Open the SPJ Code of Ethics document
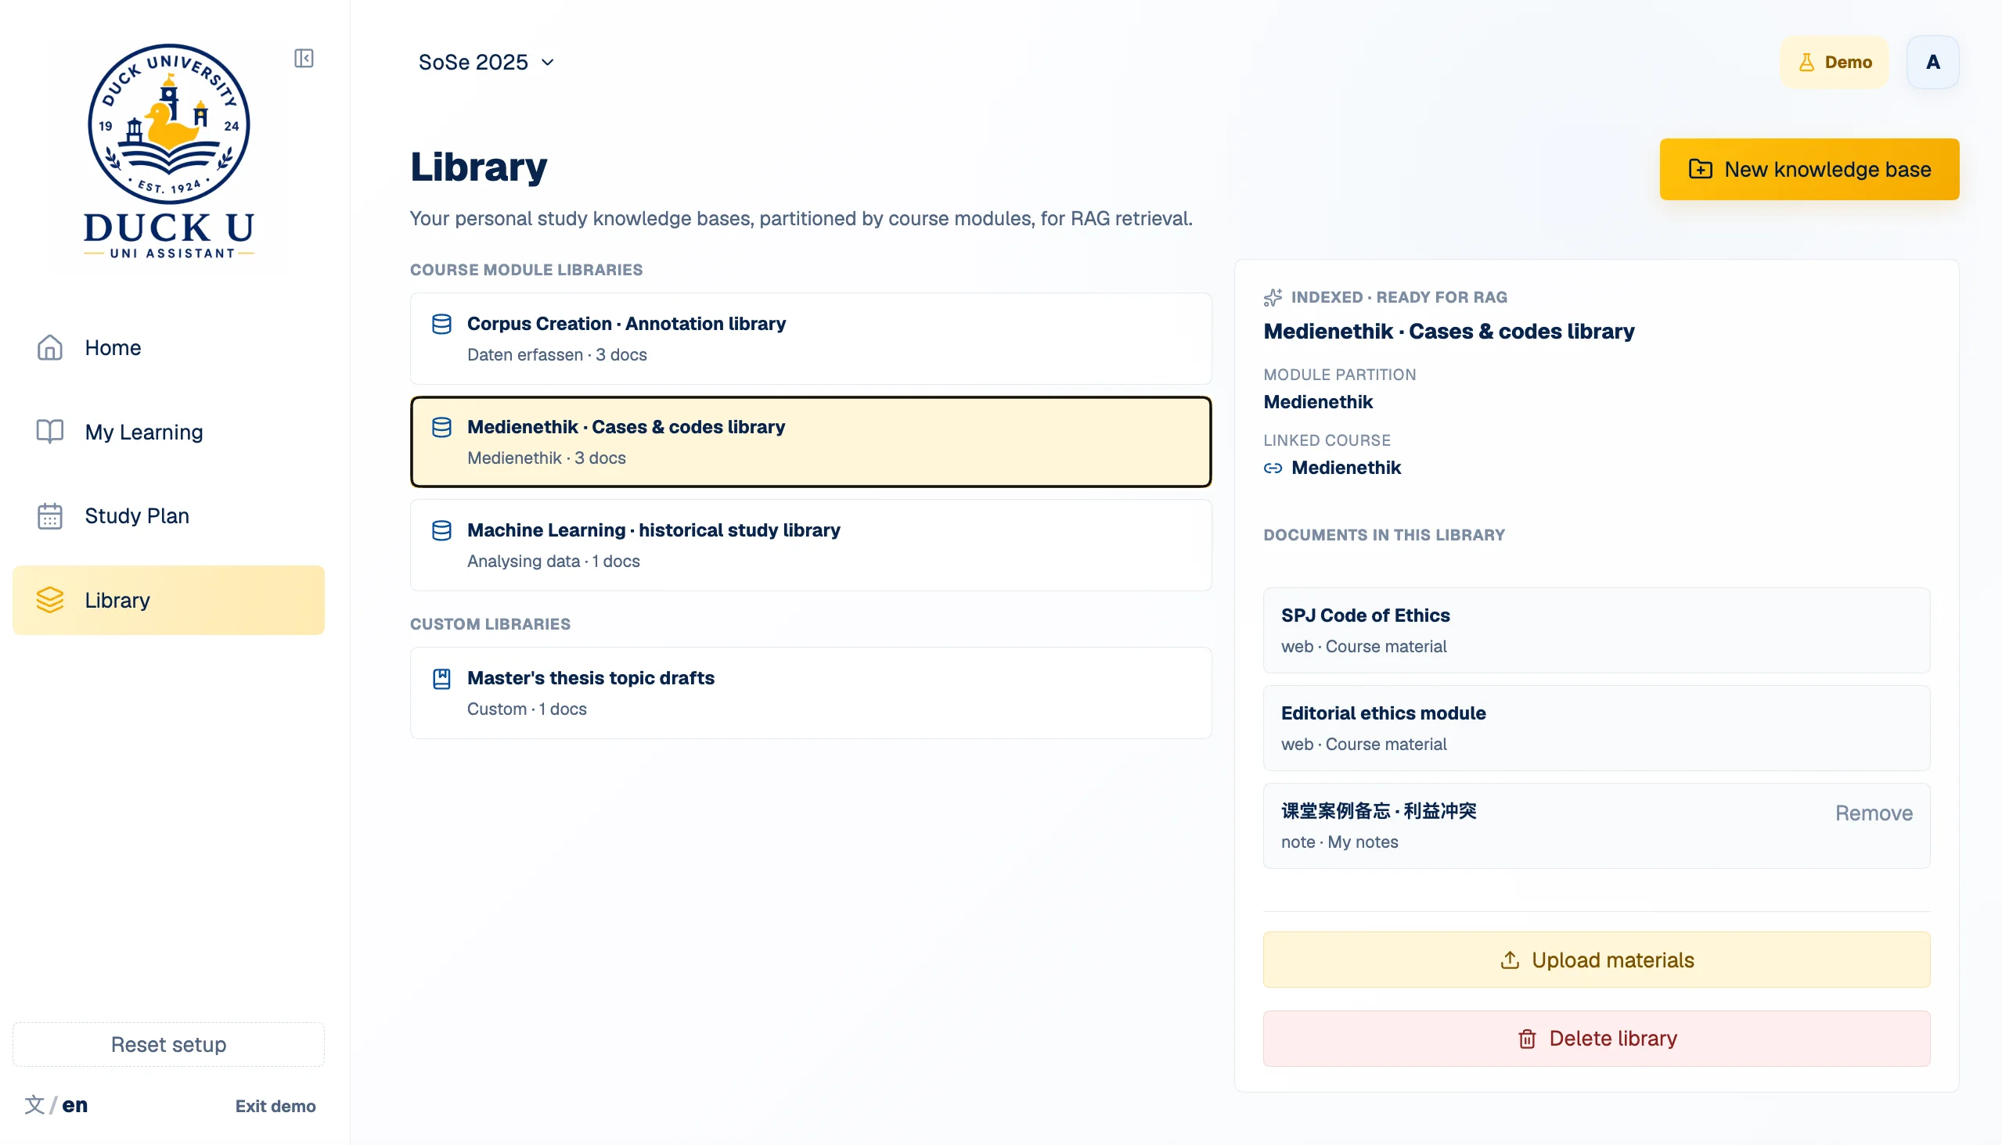Viewport: 2002px width, 1145px height. click(1596, 630)
